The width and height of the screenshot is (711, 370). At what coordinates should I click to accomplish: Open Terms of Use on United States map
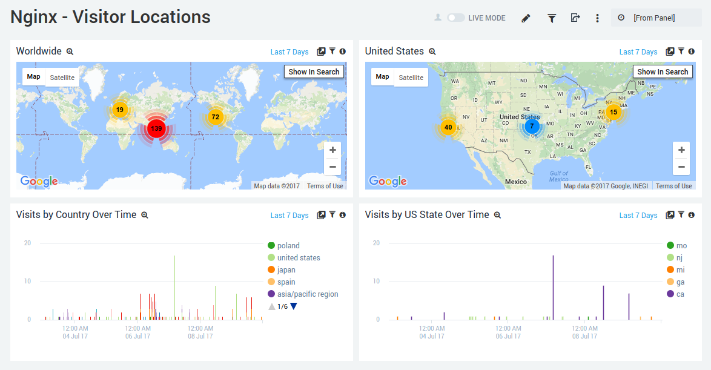[x=673, y=186]
